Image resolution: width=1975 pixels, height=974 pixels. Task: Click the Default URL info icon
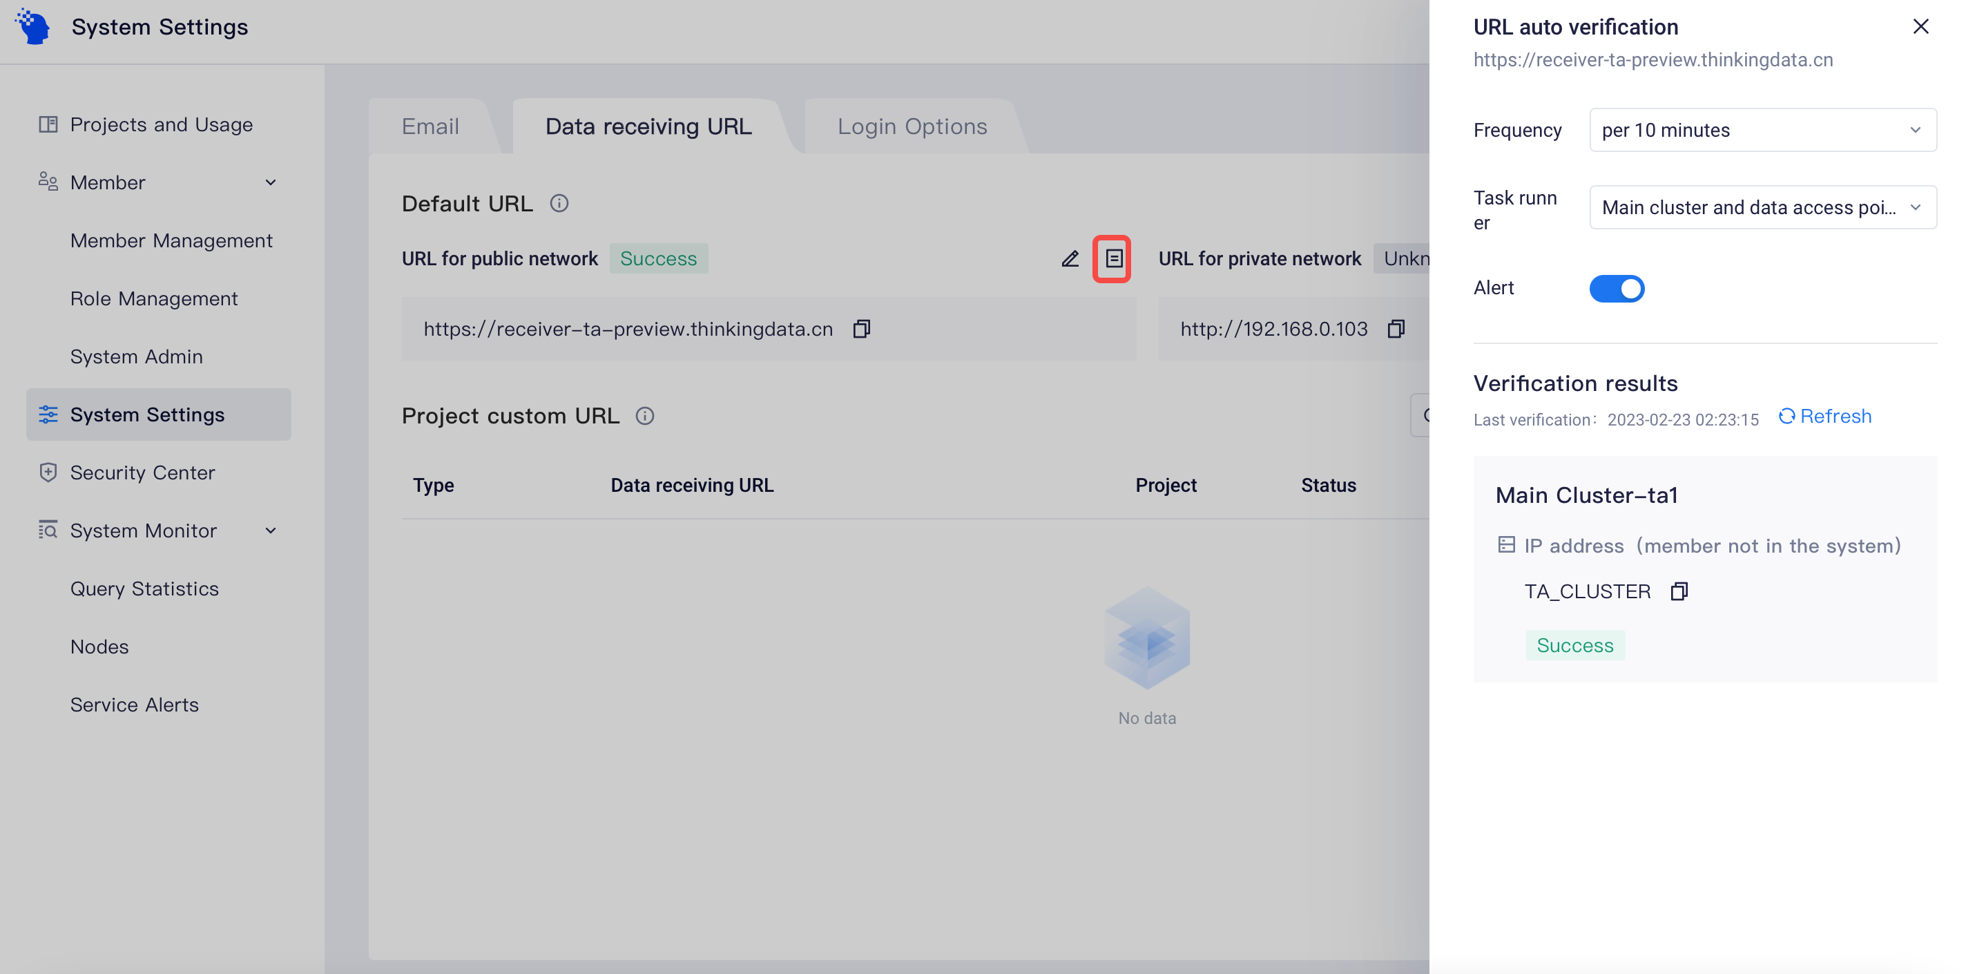click(559, 203)
